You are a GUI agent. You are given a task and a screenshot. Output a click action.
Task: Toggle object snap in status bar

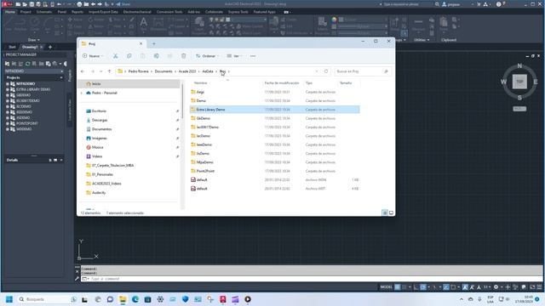(x=453, y=287)
